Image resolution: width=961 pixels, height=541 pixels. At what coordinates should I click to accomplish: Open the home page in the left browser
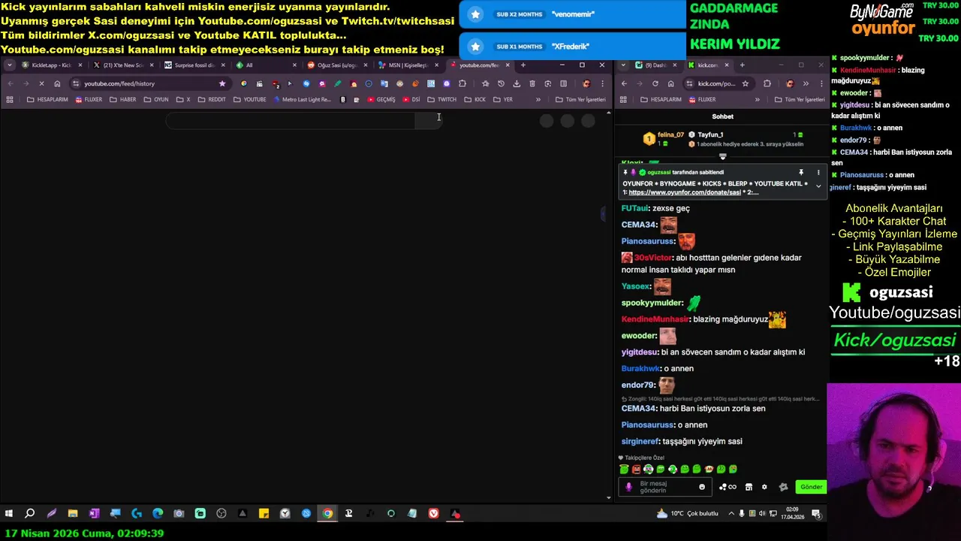click(x=57, y=83)
